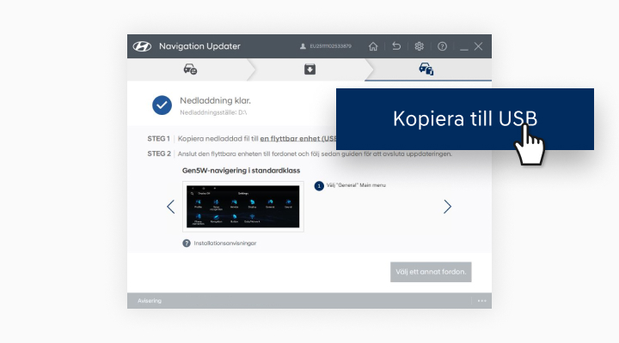Open help with the question mark icon
619x343 pixels.
coord(442,46)
